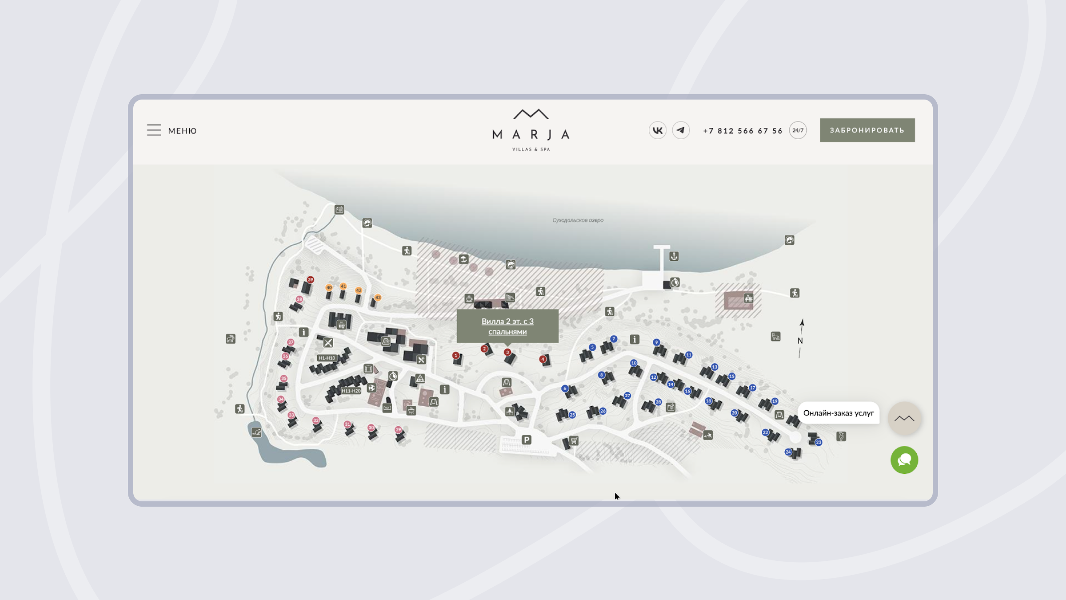Select pink villa marker number 29

tap(398, 429)
